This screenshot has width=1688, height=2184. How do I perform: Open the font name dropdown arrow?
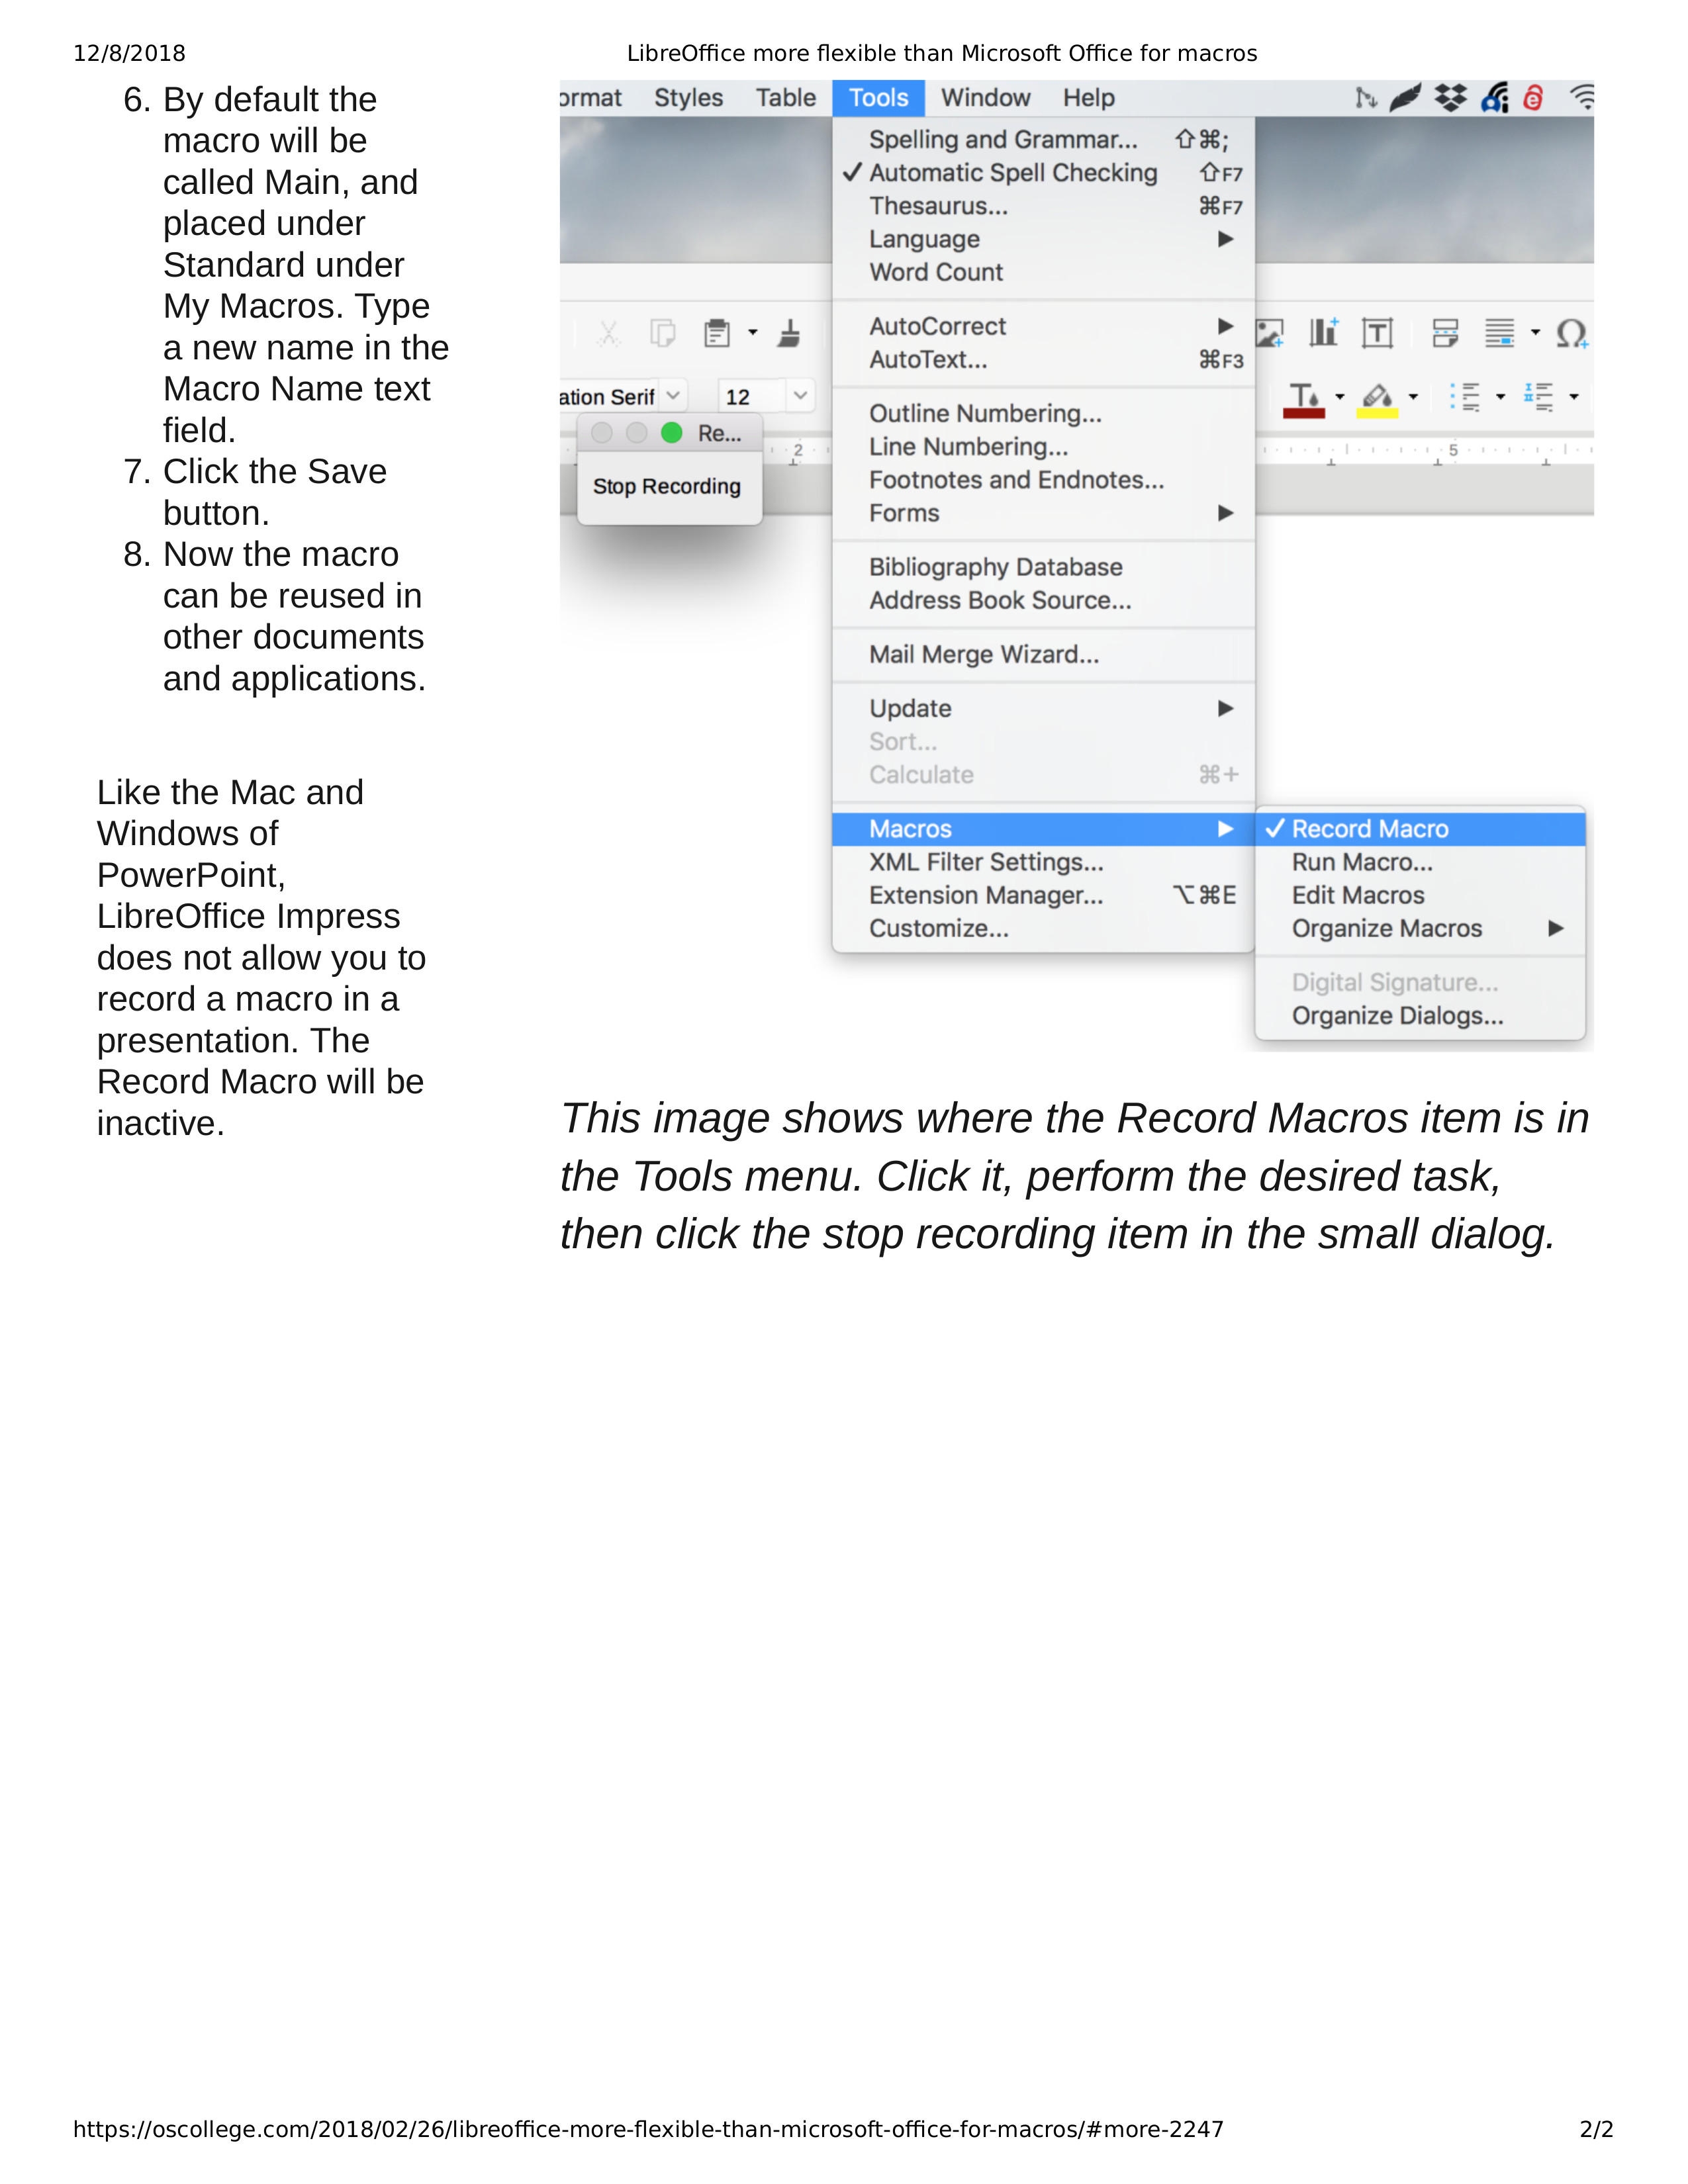pos(673,396)
